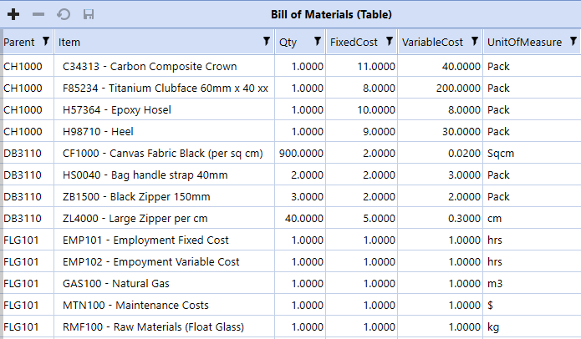The height and width of the screenshot is (339, 581).
Task: Sort by the UnitOfMeasure column header
Action: (524, 43)
